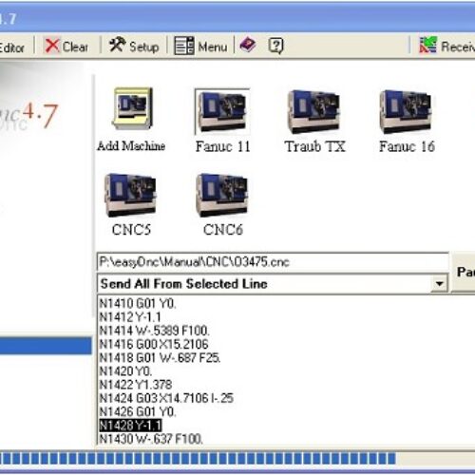475x475 pixels.
Task: Click the question mark help icon
Action: (x=275, y=46)
